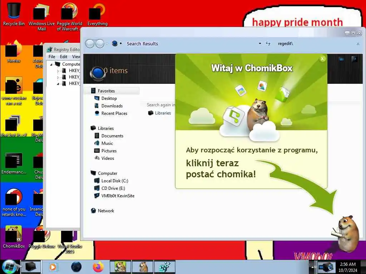Open the Recycle Bin desktop icon
The image size is (366, 274).
click(14, 14)
